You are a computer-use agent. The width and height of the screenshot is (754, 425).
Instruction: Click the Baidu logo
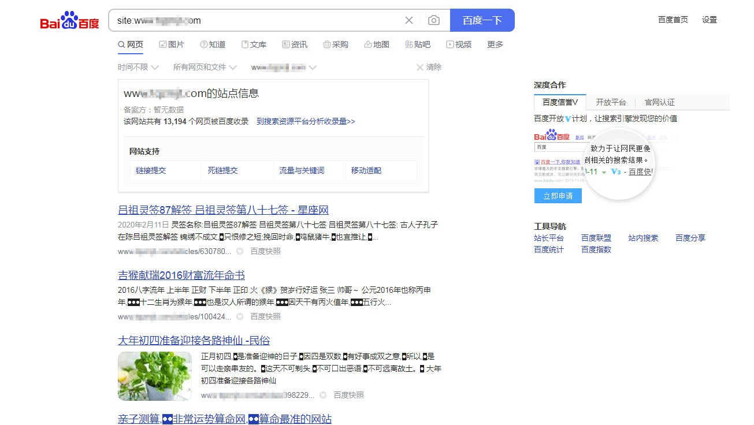[69, 20]
